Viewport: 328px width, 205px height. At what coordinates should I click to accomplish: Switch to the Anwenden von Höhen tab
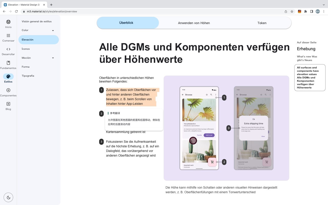(194, 23)
